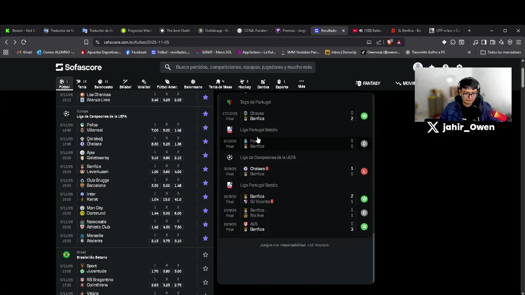This screenshot has height=295, width=525.
Task: Switch to the Tenis sport tab
Action: click(x=82, y=84)
